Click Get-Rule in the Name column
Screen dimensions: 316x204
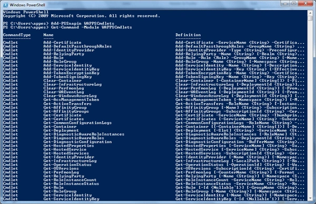(x=53, y=188)
